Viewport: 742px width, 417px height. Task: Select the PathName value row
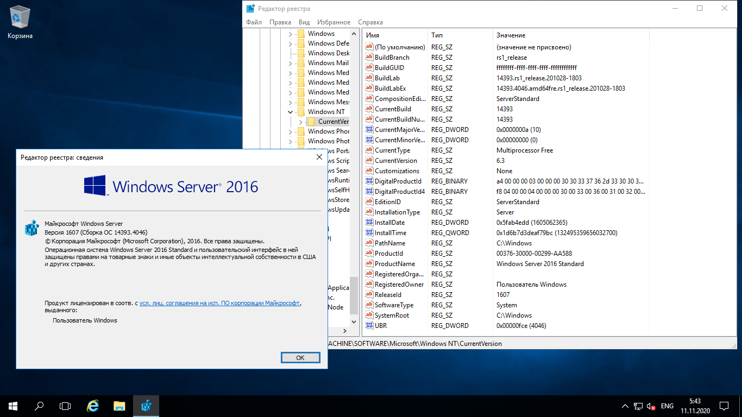pos(505,243)
